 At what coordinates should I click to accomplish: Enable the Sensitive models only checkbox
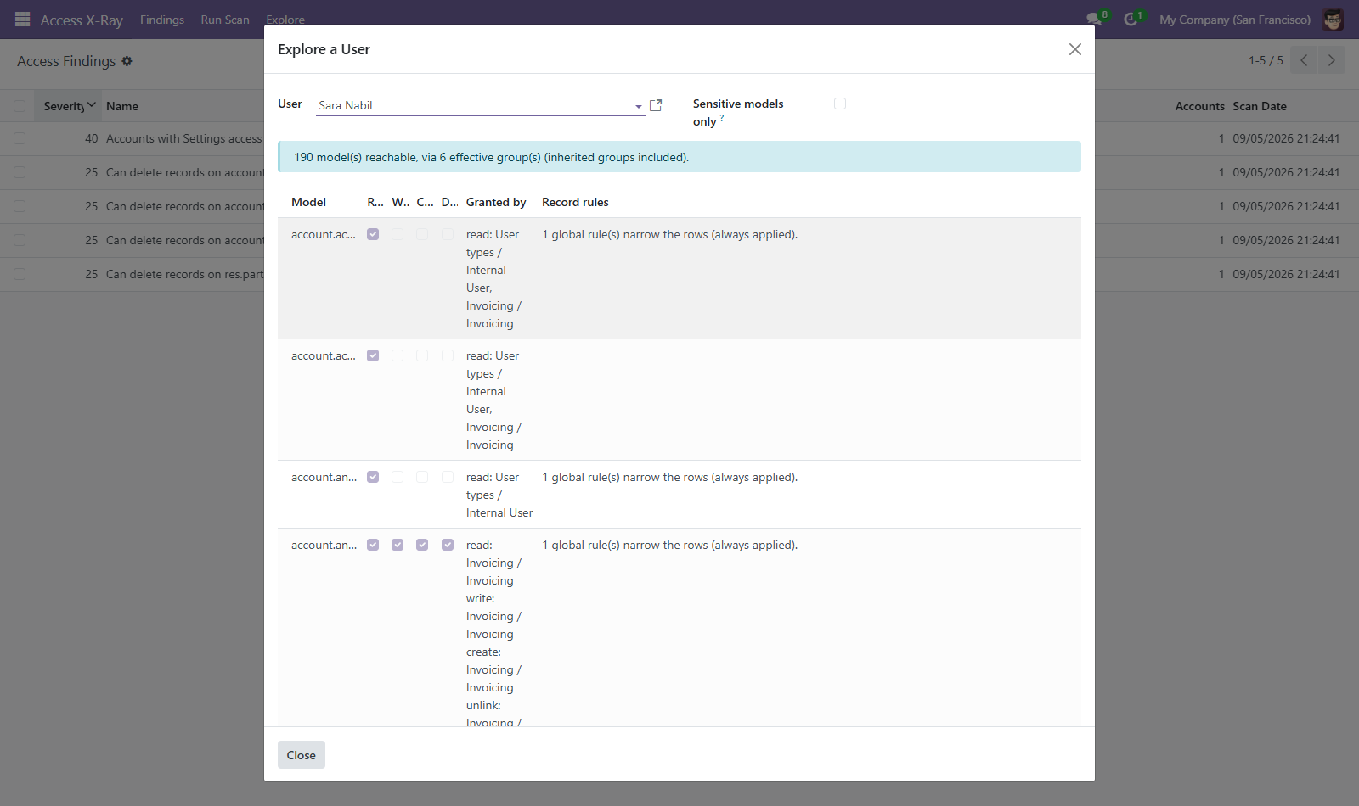point(840,104)
